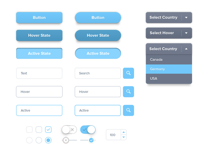
Task: Click search icon beside Search field
Action: coord(128,73)
